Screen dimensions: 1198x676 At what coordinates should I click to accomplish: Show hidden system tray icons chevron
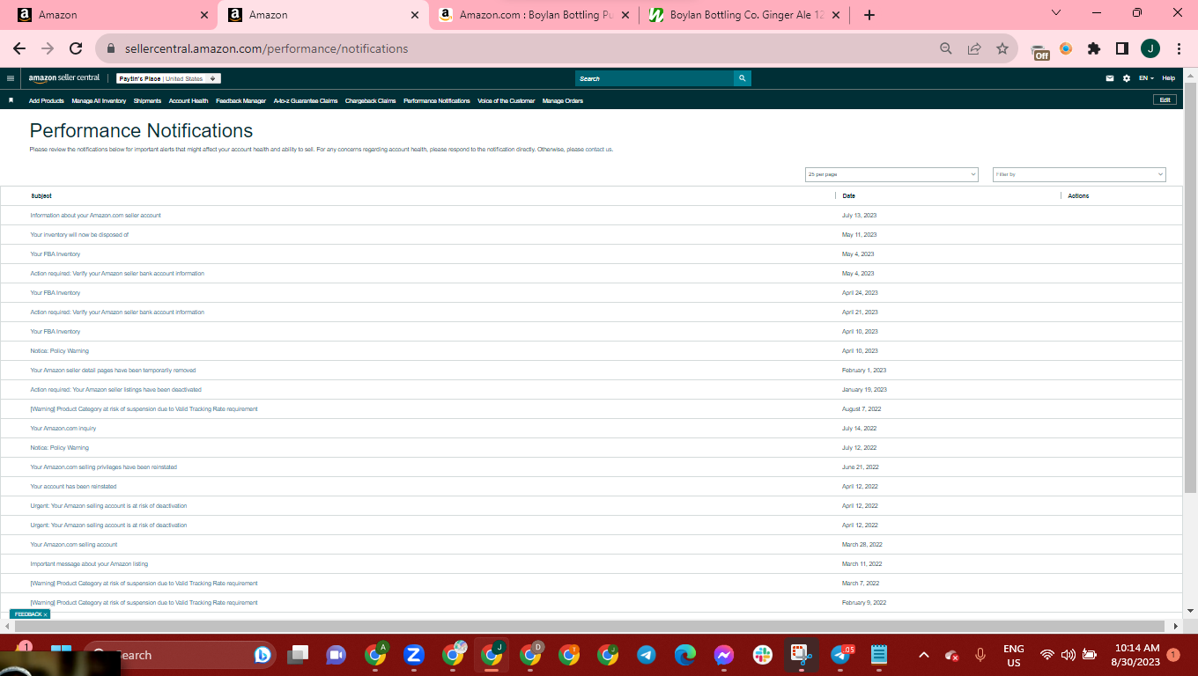pyautogui.click(x=924, y=655)
